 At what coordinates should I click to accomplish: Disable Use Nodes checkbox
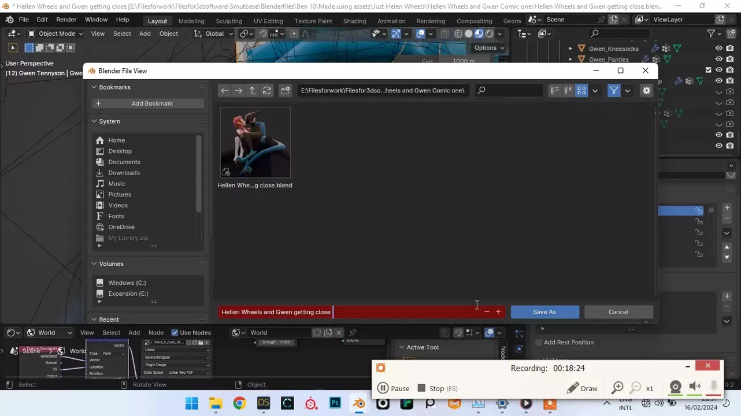(x=175, y=333)
